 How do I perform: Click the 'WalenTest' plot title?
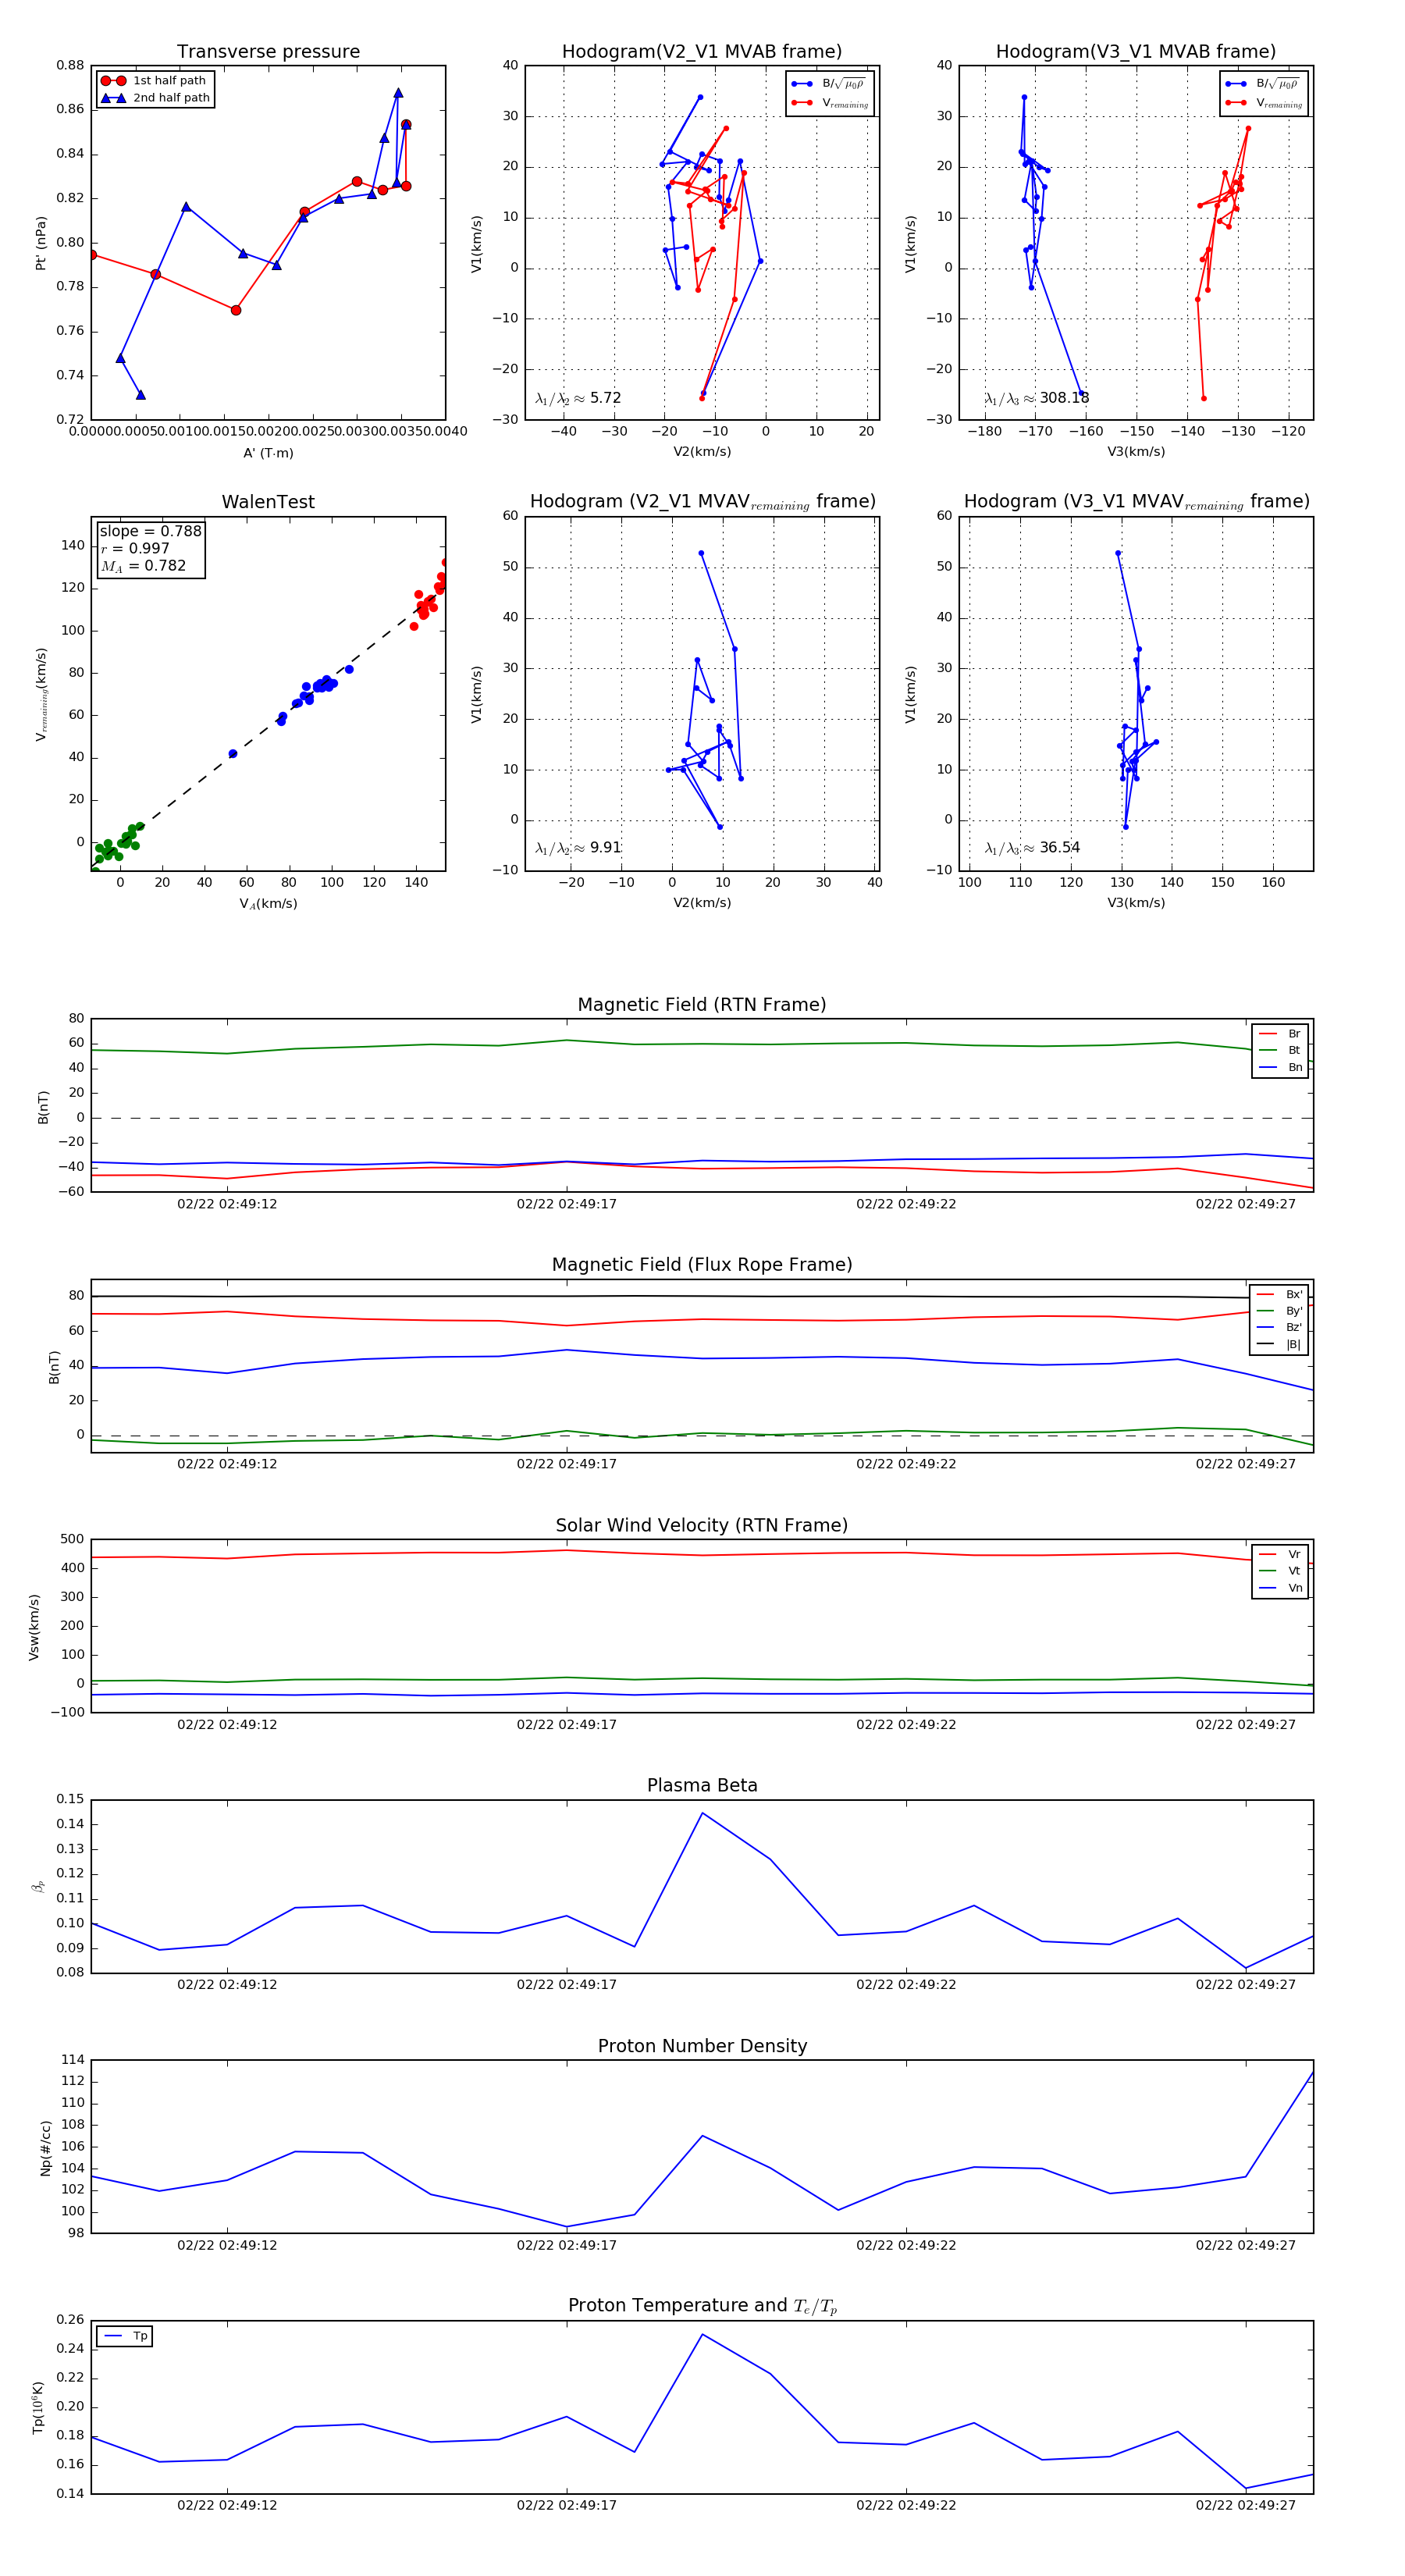pyautogui.click(x=268, y=502)
